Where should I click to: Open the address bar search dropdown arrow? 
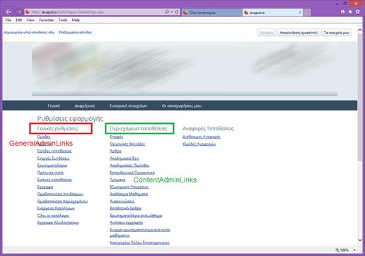pos(172,12)
